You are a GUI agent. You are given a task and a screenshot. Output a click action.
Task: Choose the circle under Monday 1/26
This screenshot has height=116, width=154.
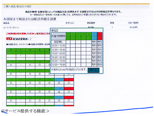11,74
